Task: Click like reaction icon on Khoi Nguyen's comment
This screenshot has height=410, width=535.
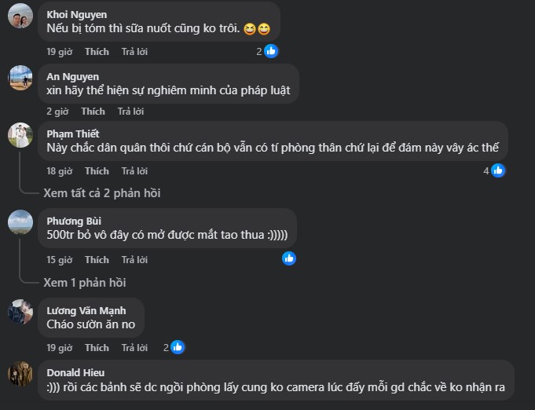Action: (271, 51)
